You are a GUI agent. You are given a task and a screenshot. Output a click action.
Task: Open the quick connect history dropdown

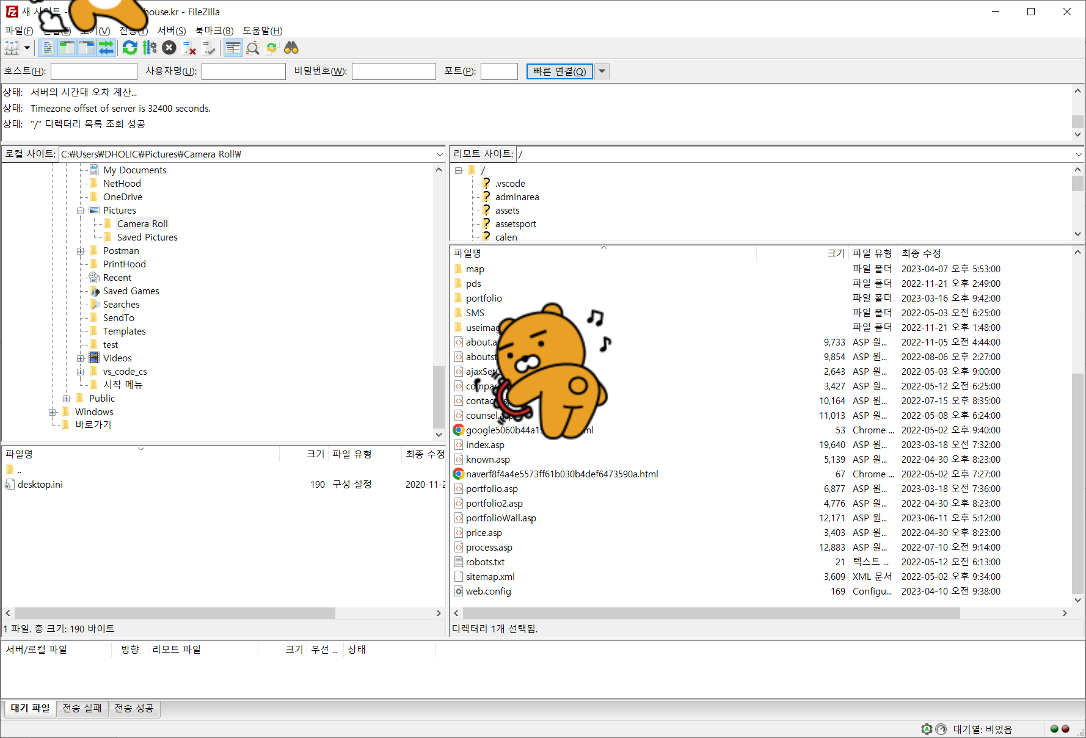(x=602, y=71)
